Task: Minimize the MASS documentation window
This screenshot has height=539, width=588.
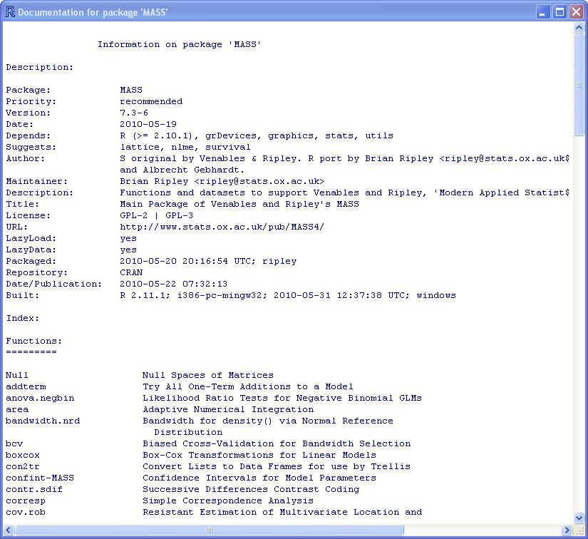Action: pos(542,12)
